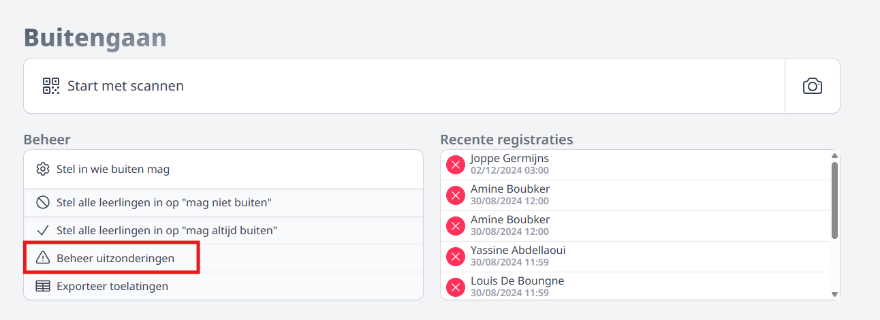Select Stel alle leerlingen in op "mag altijd buiten"
Image resolution: width=880 pixels, height=320 pixels.
pos(223,230)
